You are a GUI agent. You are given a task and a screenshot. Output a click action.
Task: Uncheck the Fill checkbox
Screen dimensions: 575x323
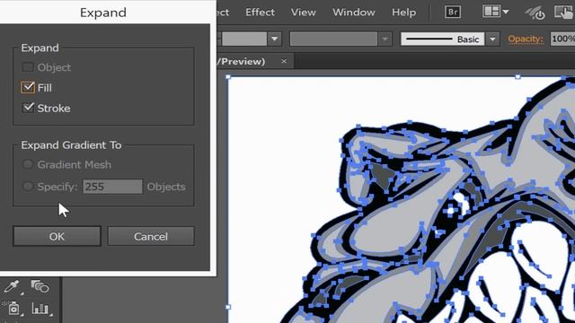click(x=28, y=88)
